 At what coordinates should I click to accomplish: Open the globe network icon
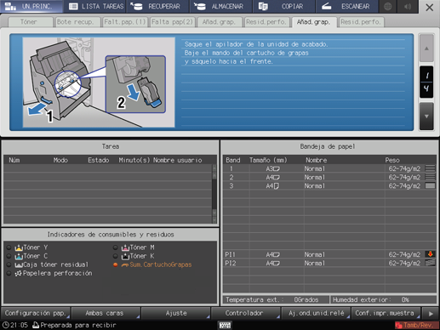(388, 7)
